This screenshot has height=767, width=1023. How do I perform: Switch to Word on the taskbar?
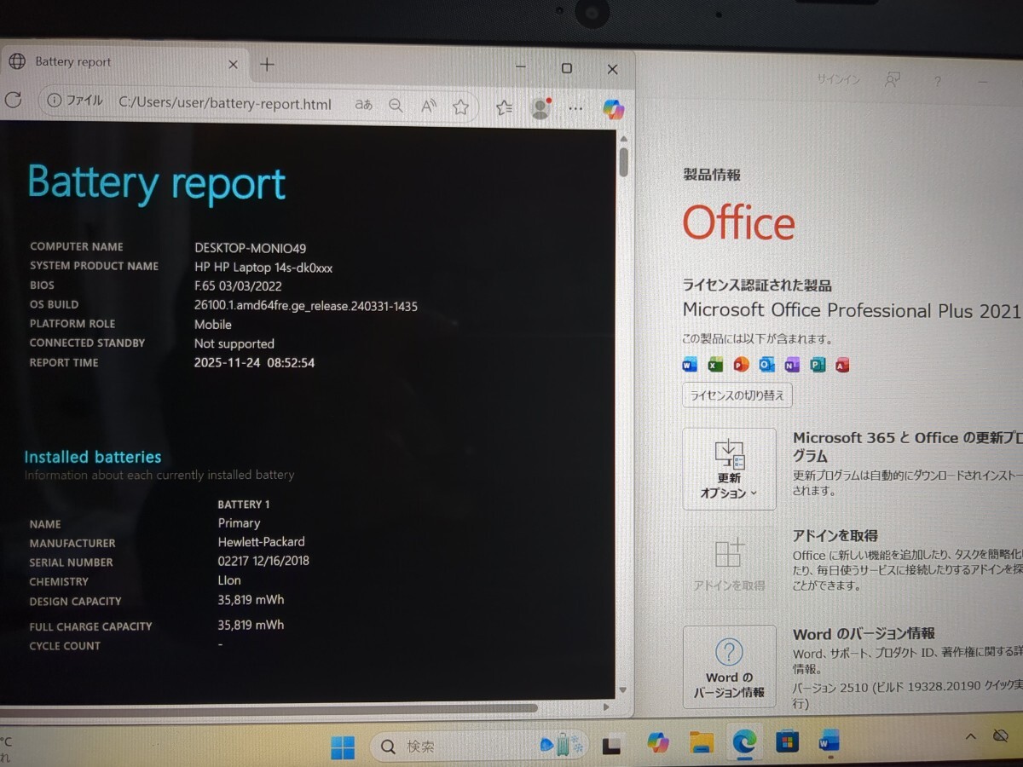point(829,741)
